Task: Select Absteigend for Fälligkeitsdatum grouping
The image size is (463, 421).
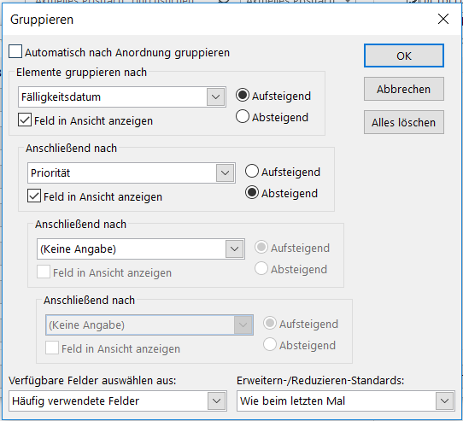Action: pos(243,117)
